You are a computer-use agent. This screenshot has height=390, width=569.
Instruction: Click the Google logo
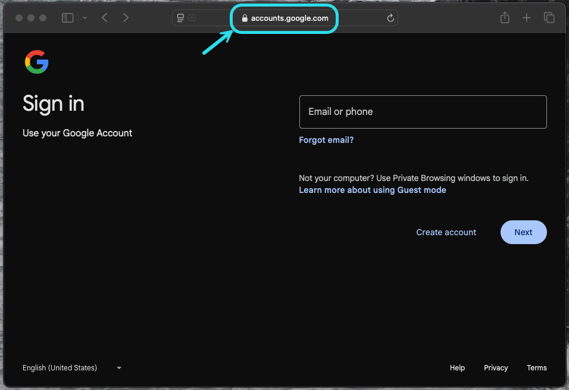tap(36, 62)
